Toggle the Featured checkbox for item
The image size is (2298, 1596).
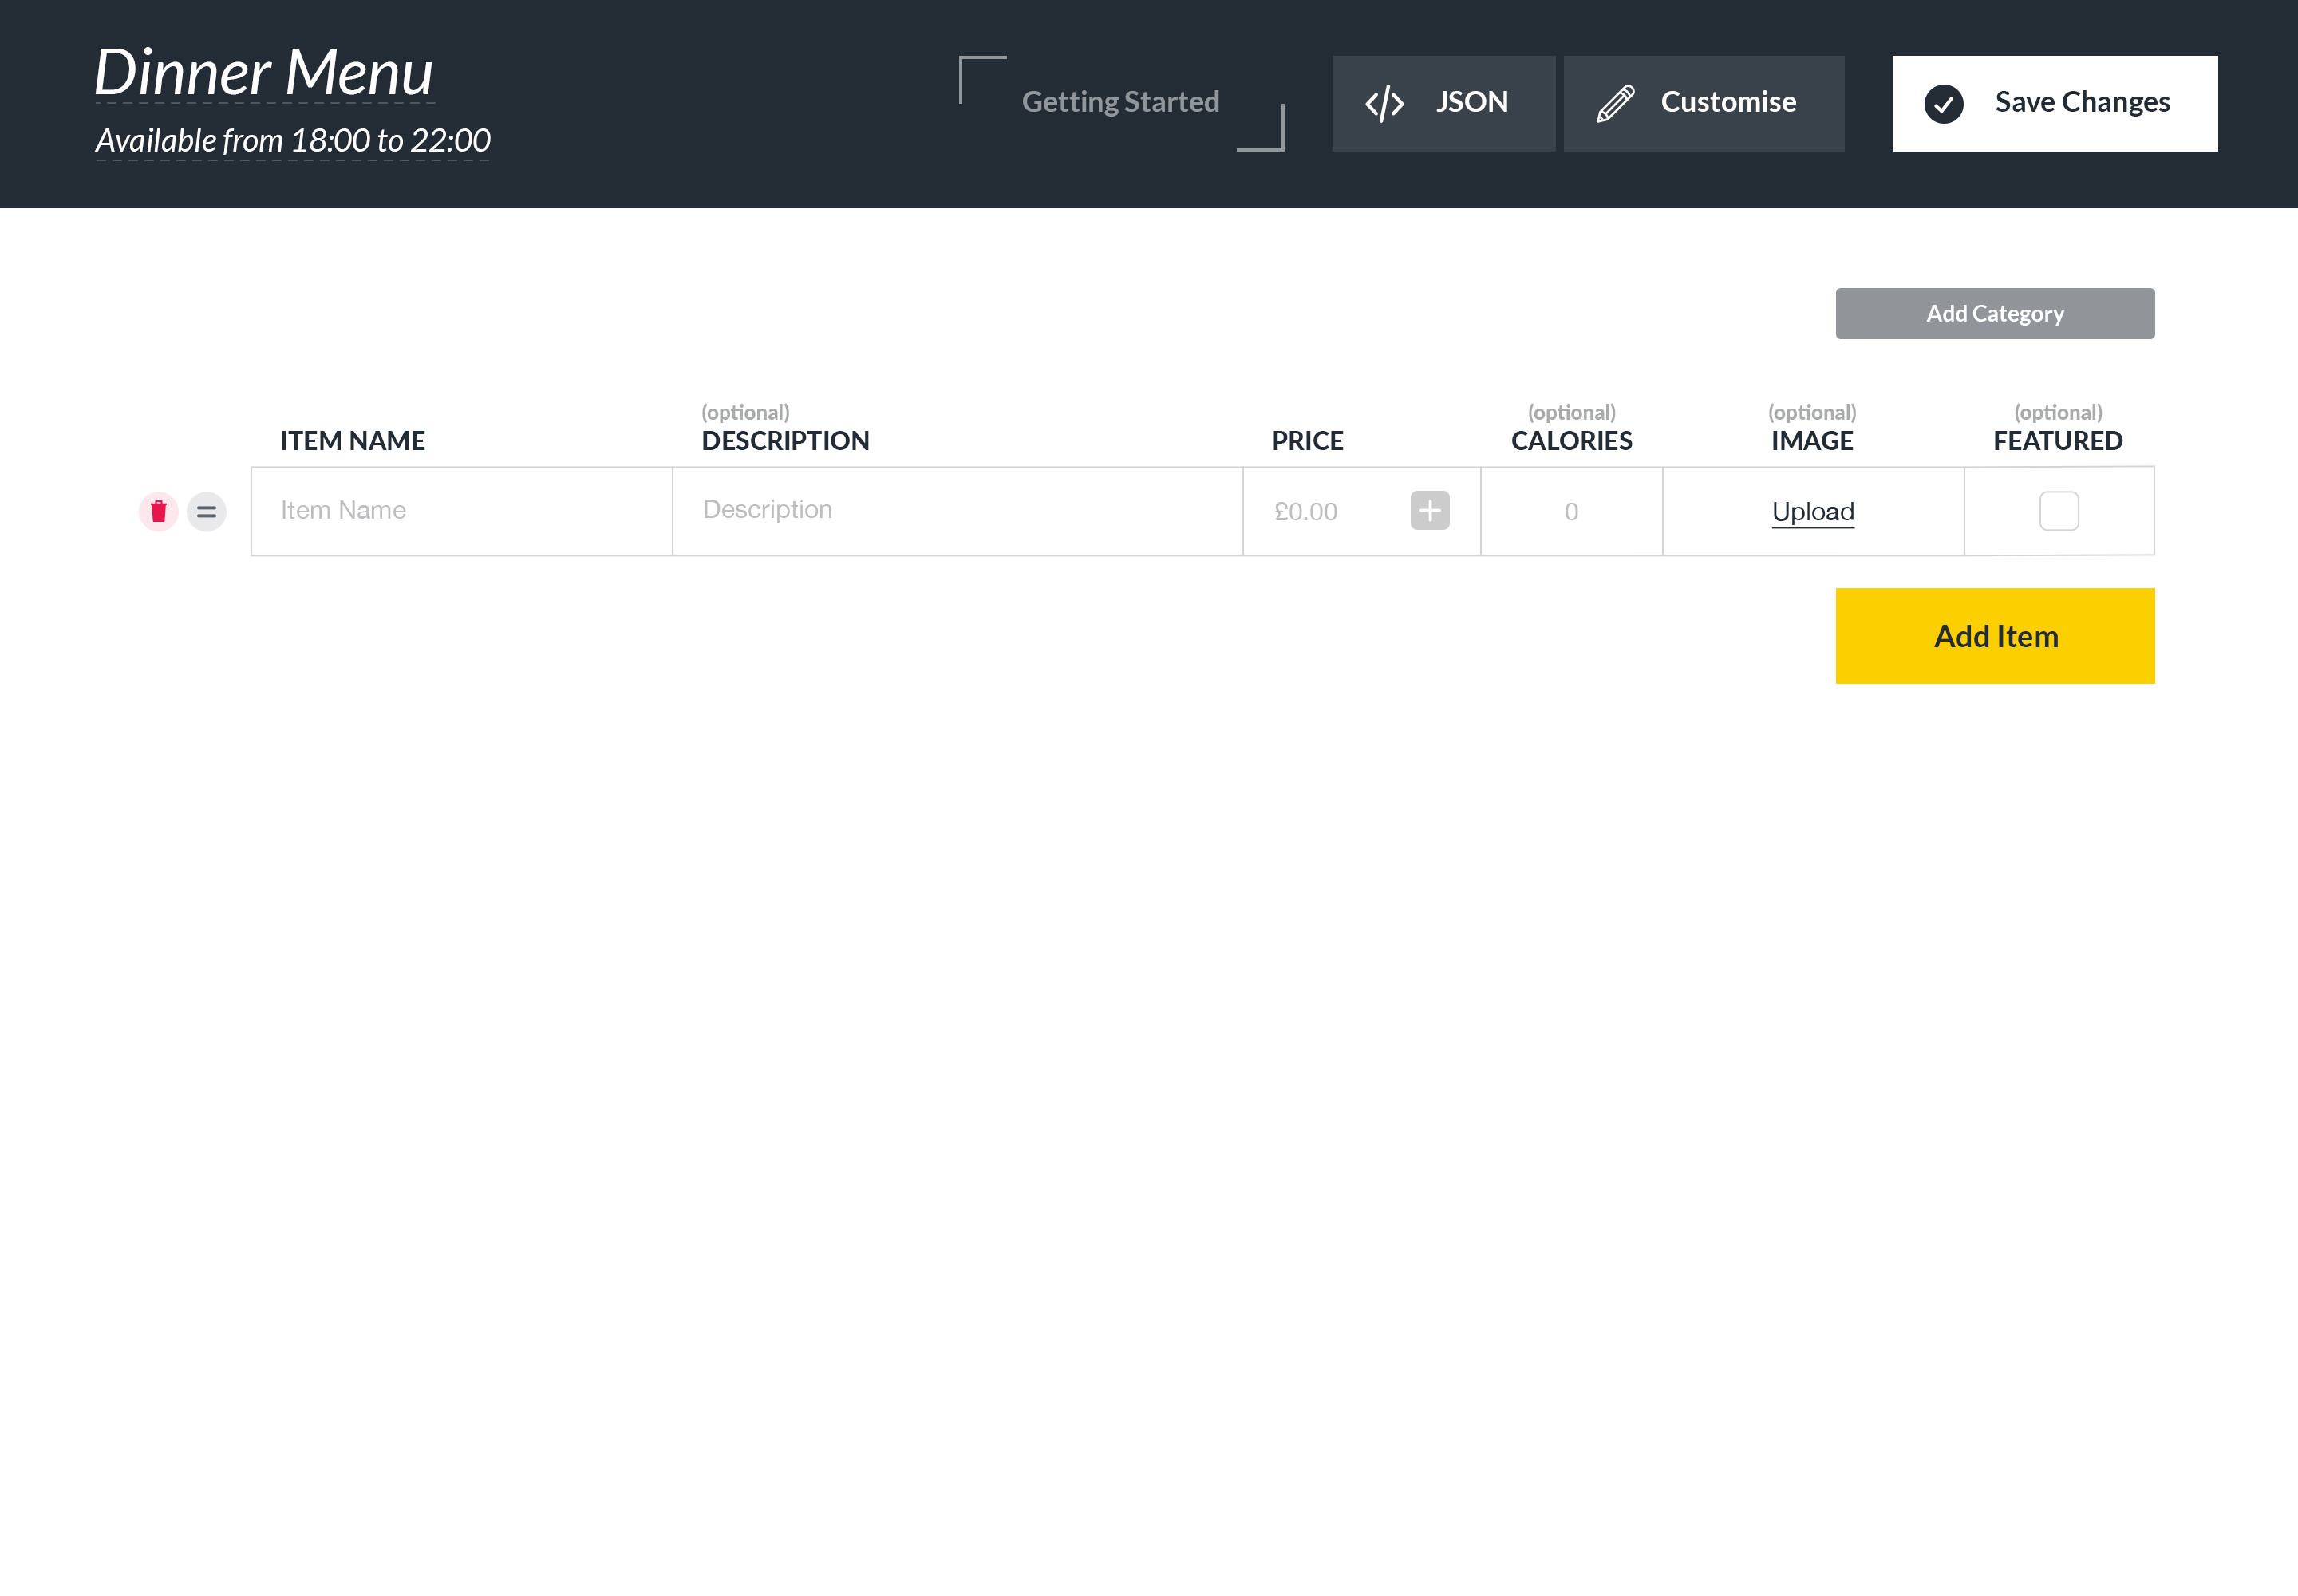[x=2060, y=510]
